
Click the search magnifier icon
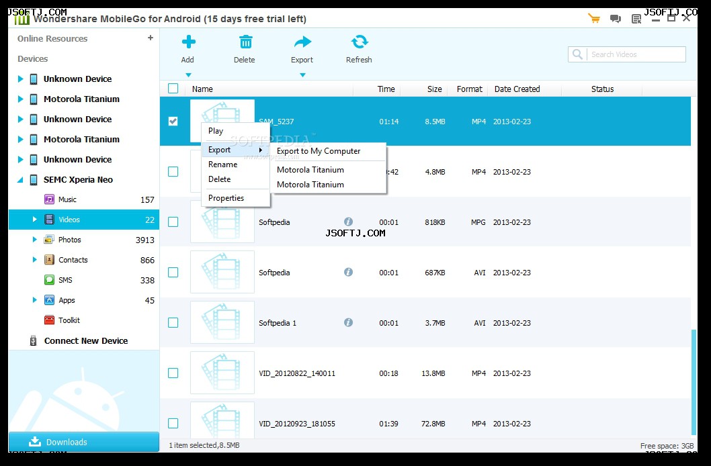(x=577, y=54)
